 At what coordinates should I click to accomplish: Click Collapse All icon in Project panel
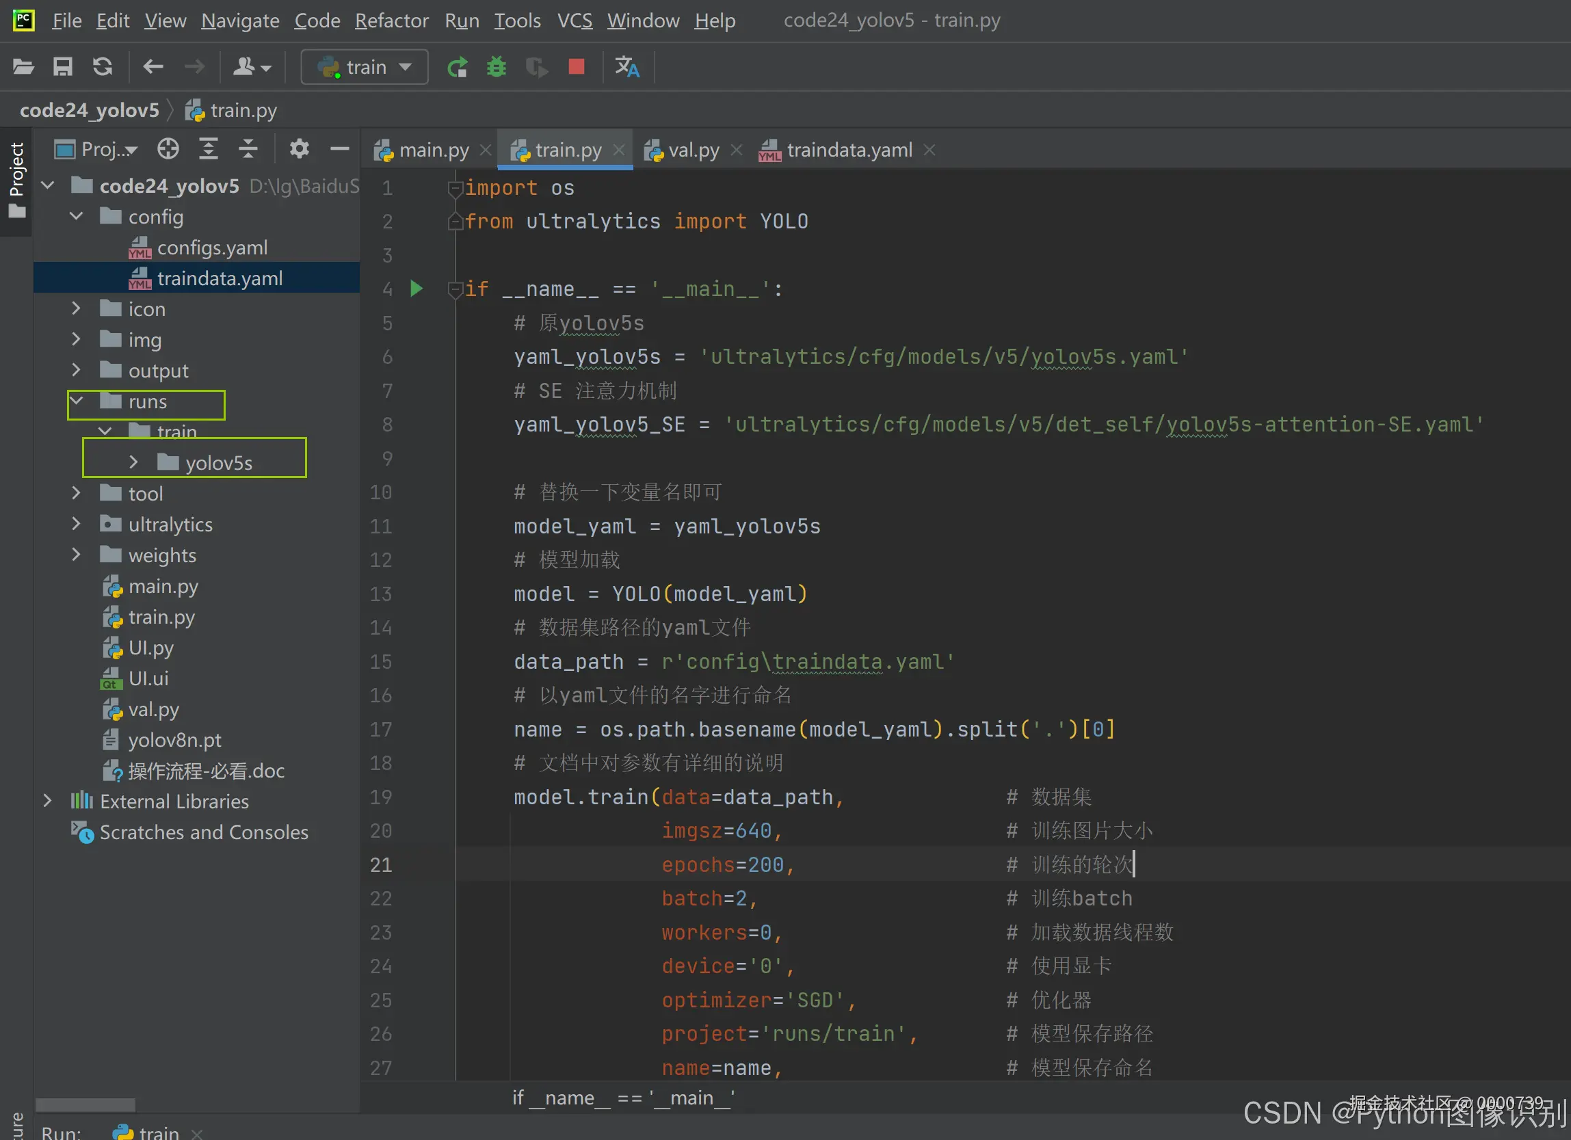[248, 149]
